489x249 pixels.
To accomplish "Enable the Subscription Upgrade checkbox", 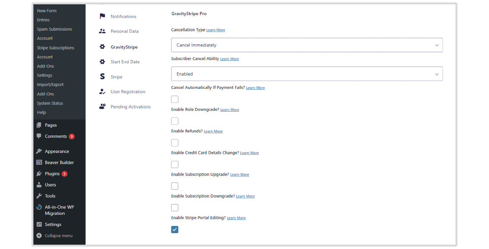I will tap(175, 186).
